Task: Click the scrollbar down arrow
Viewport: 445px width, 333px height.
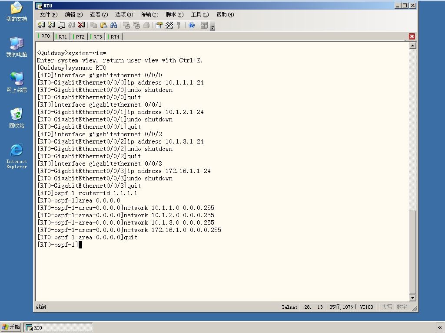Action: (413, 297)
